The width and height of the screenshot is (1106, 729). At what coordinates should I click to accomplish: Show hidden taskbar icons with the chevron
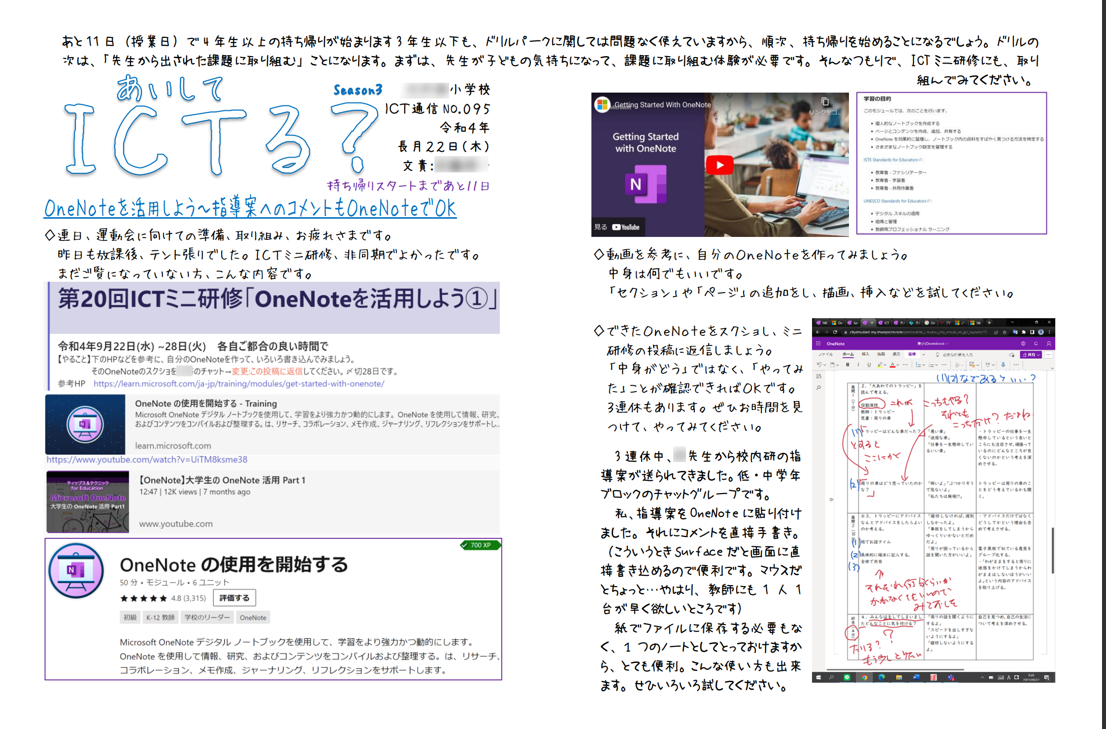(x=982, y=677)
